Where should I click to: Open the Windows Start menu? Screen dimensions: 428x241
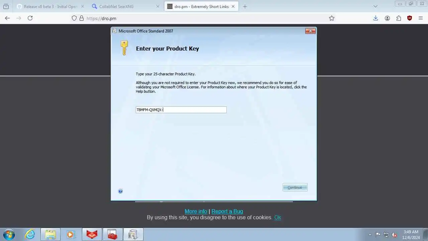pos(9,234)
